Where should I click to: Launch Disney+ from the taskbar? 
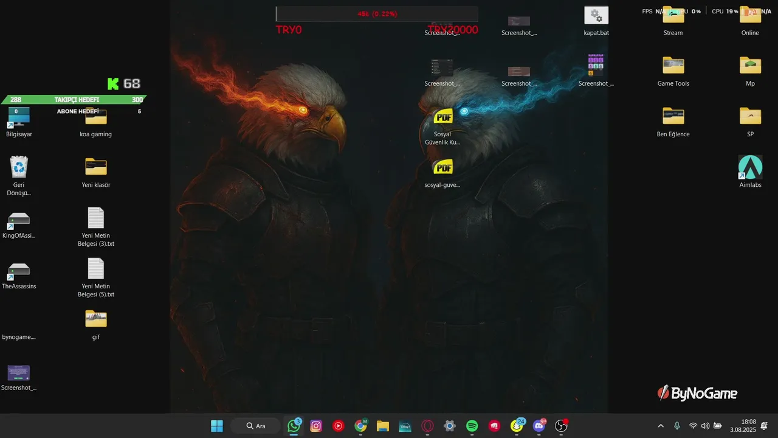coord(405,426)
